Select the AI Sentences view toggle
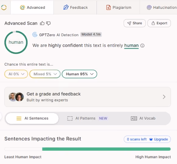This screenshot has height=164, width=177. pos(32,118)
